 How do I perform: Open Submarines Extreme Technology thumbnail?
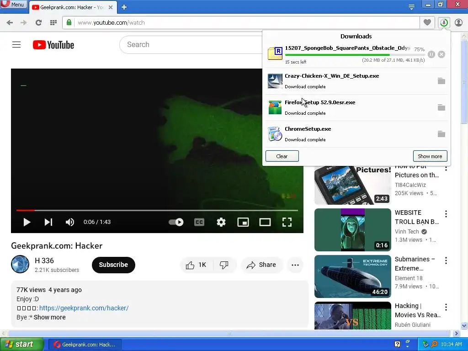pos(352,277)
